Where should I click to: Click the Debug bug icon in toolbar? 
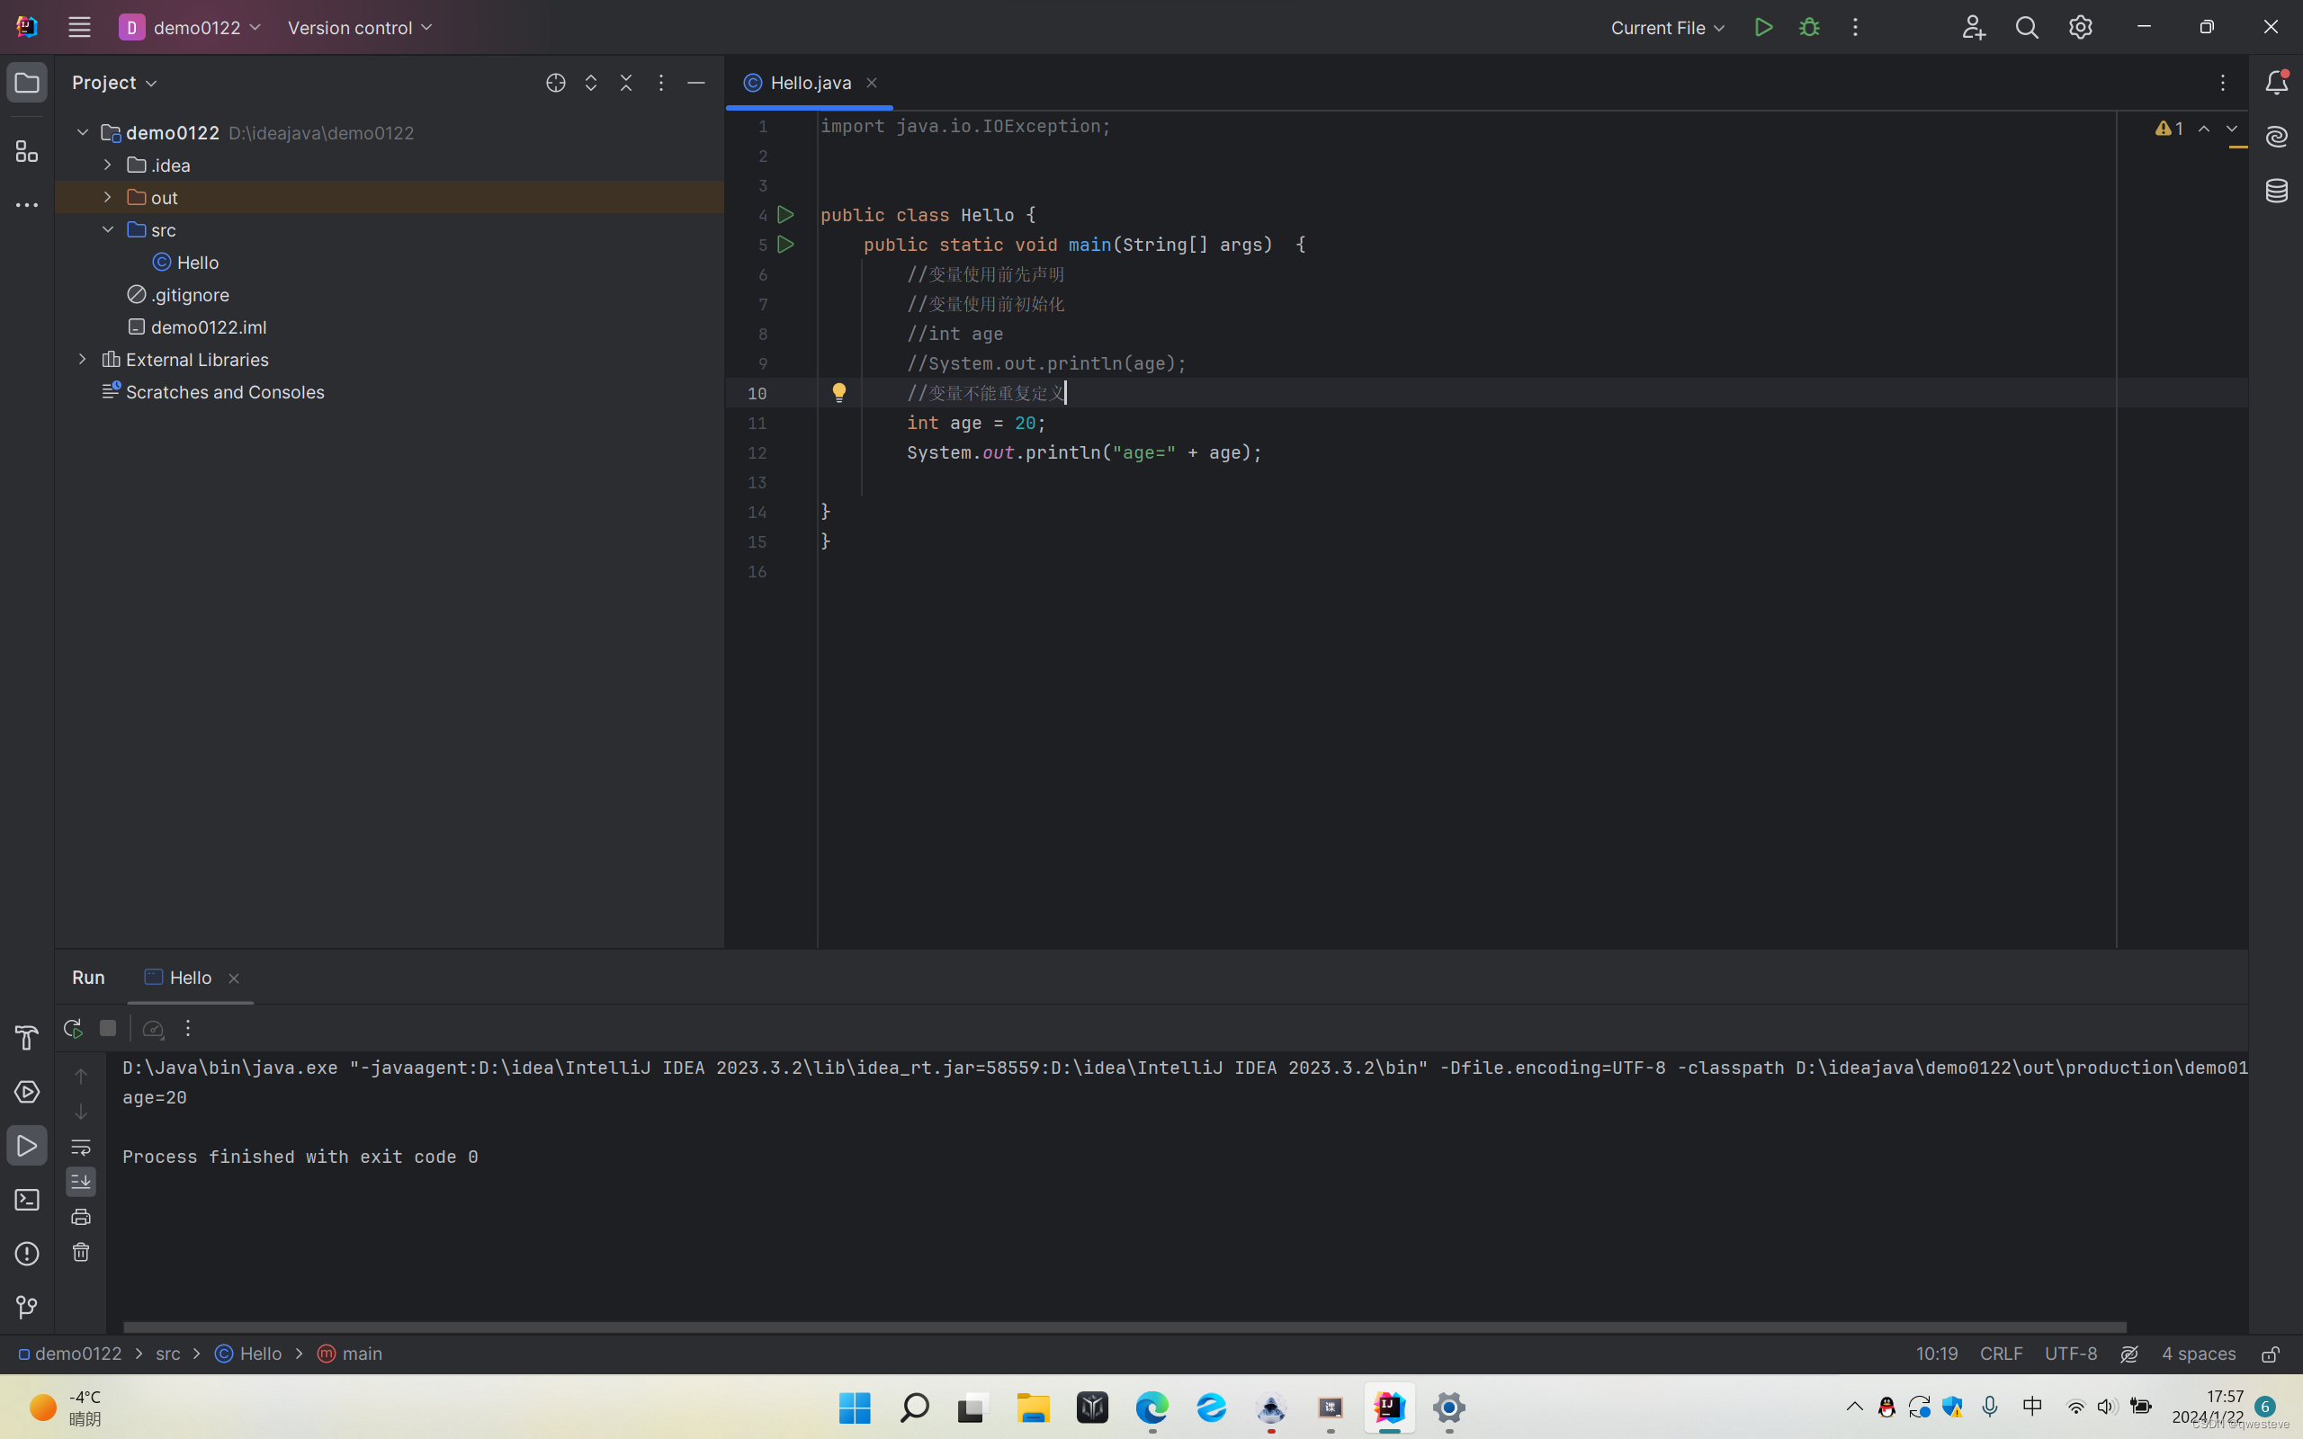pyautogui.click(x=1809, y=28)
